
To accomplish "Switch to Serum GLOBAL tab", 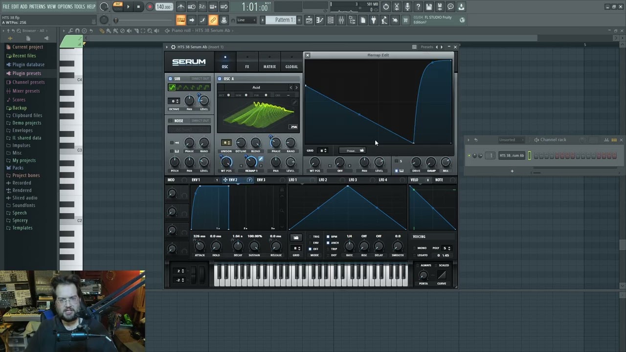I will [x=291, y=63].
